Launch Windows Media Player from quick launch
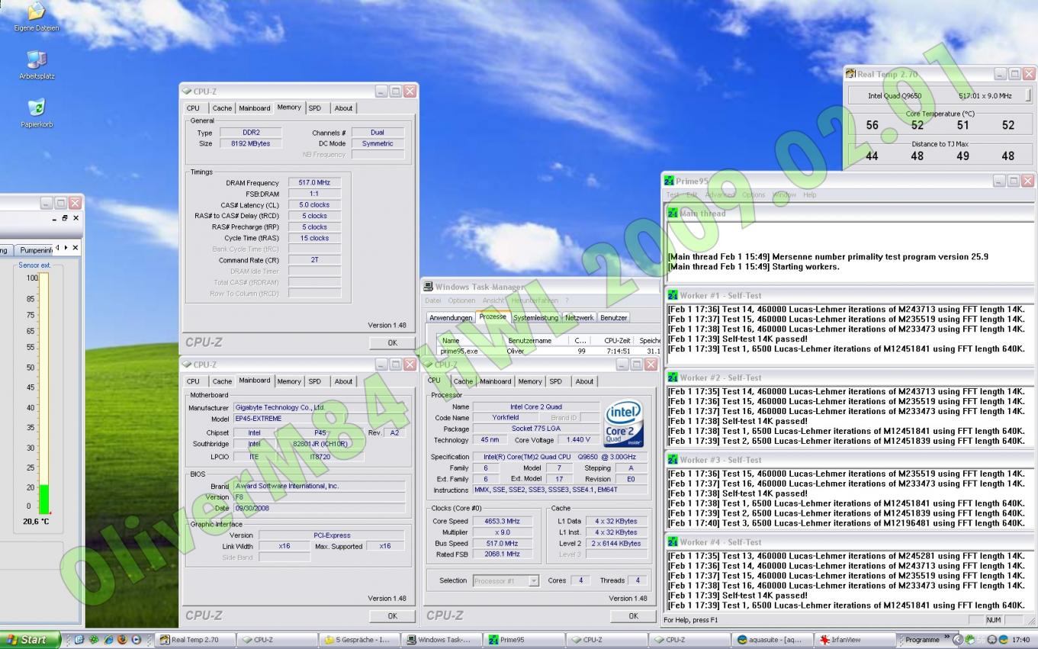1038x649 pixels. (137, 640)
